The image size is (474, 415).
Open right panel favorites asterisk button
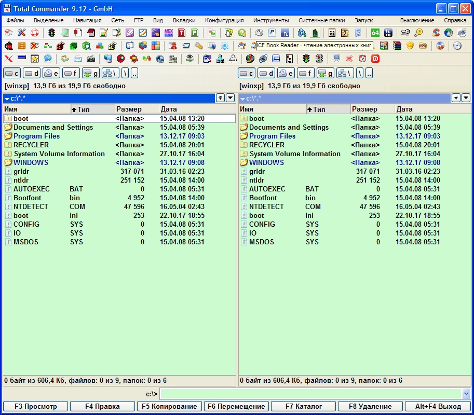tap(456, 98)
